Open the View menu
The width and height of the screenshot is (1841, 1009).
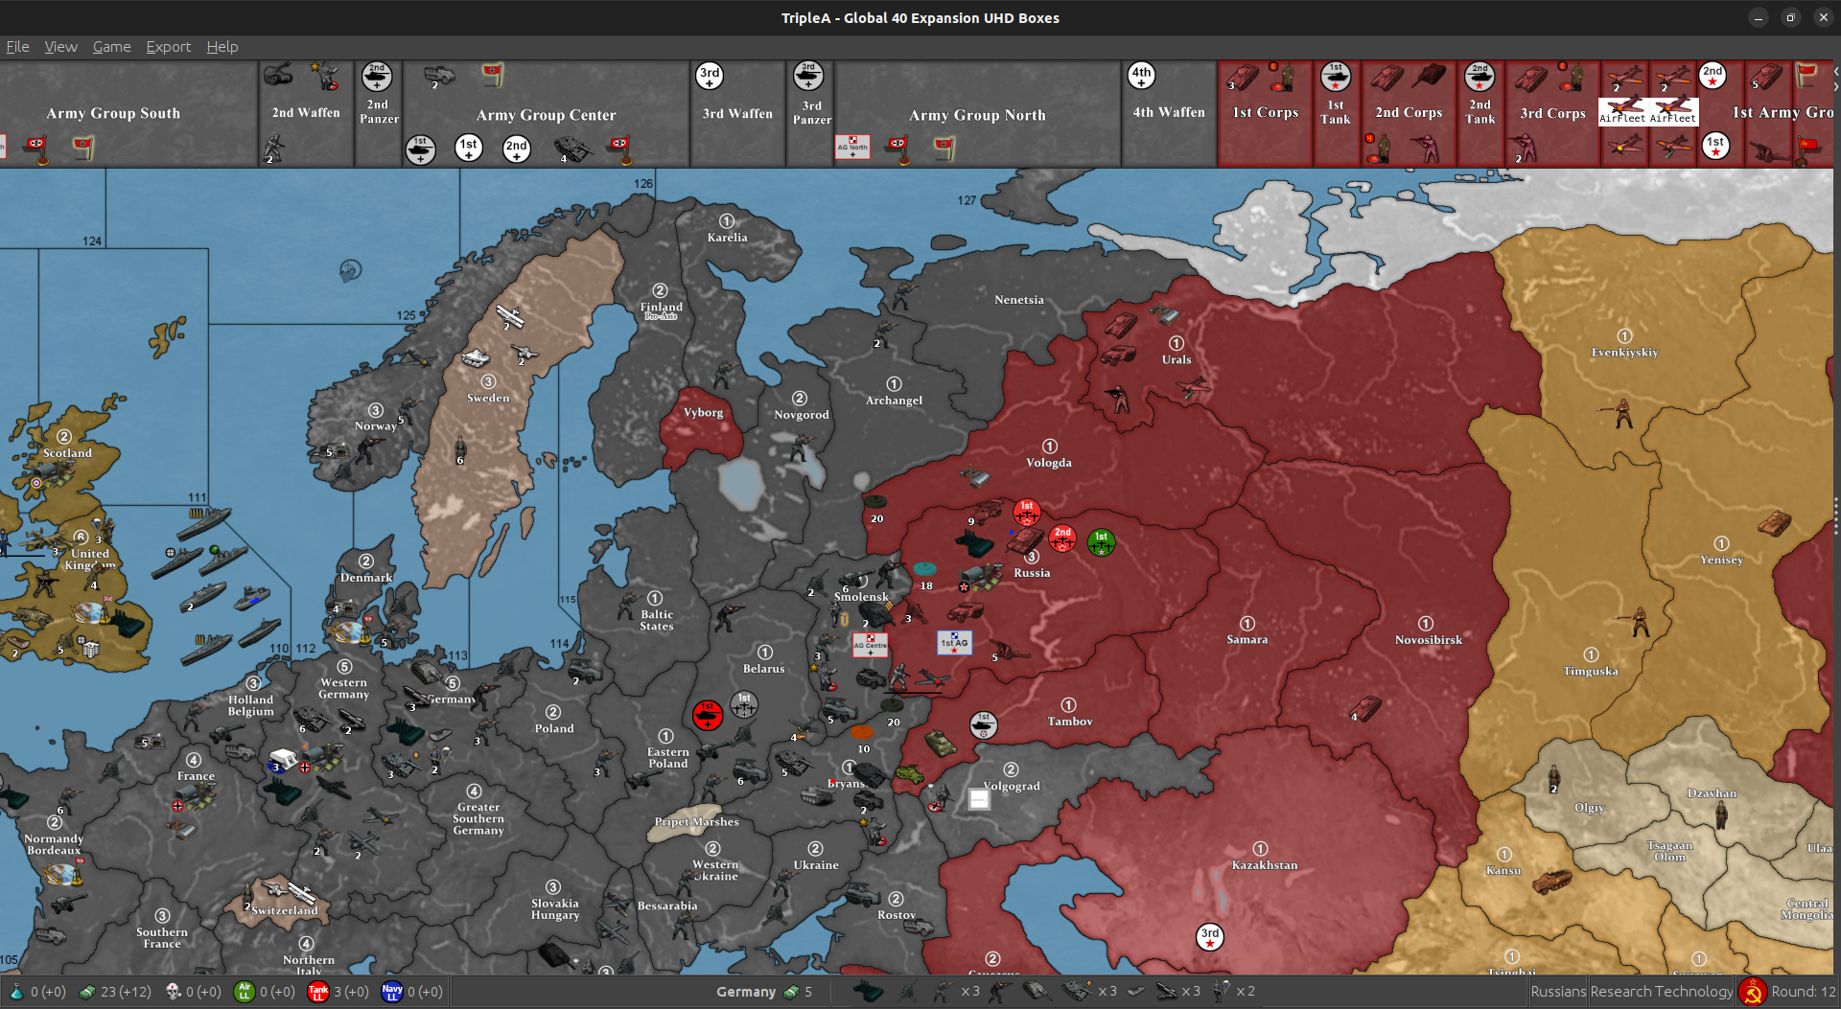point(60,46)
